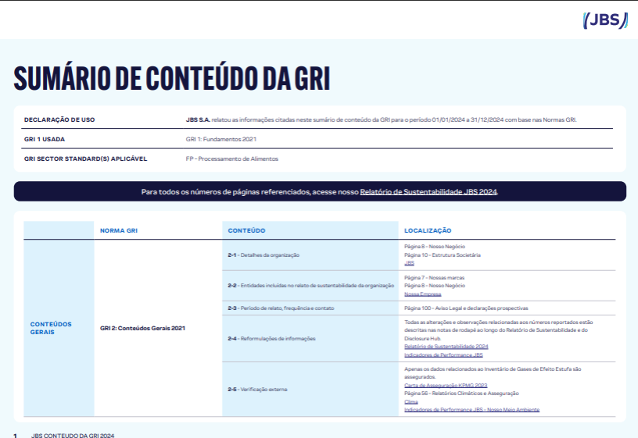The image size is (638, 438).
Task: Open the Relatório de Sustentabilidade JBS 2024 banner link
Action: pos(428,191)
